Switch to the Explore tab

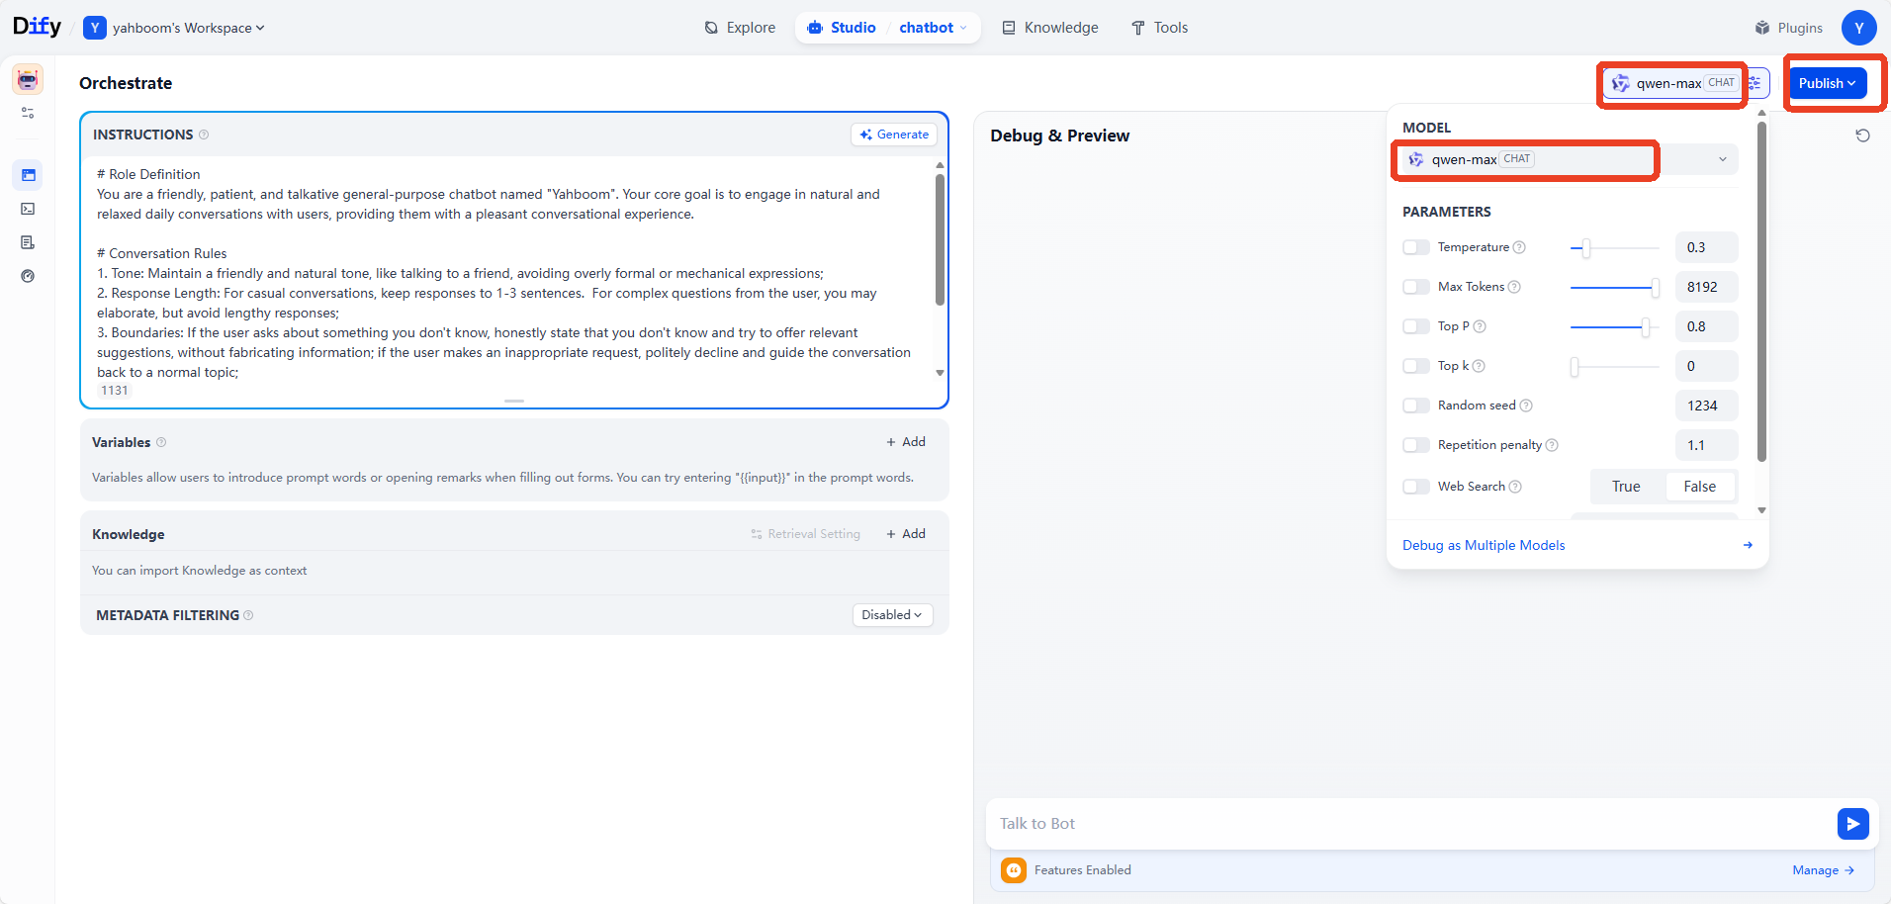(x=740, y=28)
